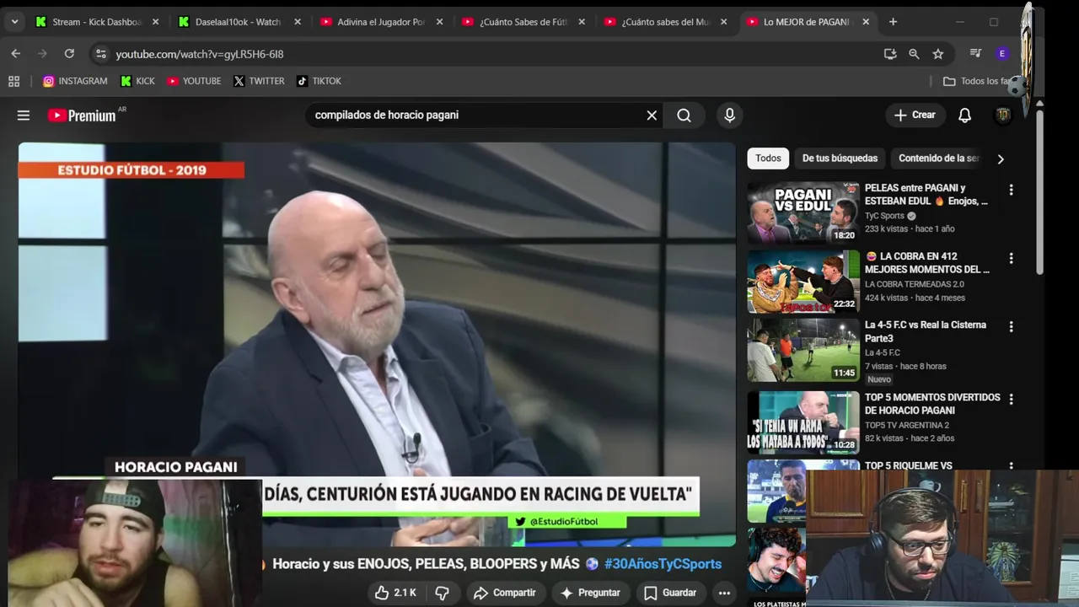Open LA COBRA 22:32 video thumbnail
This screenshot has width=1079, height=607.
803,282
